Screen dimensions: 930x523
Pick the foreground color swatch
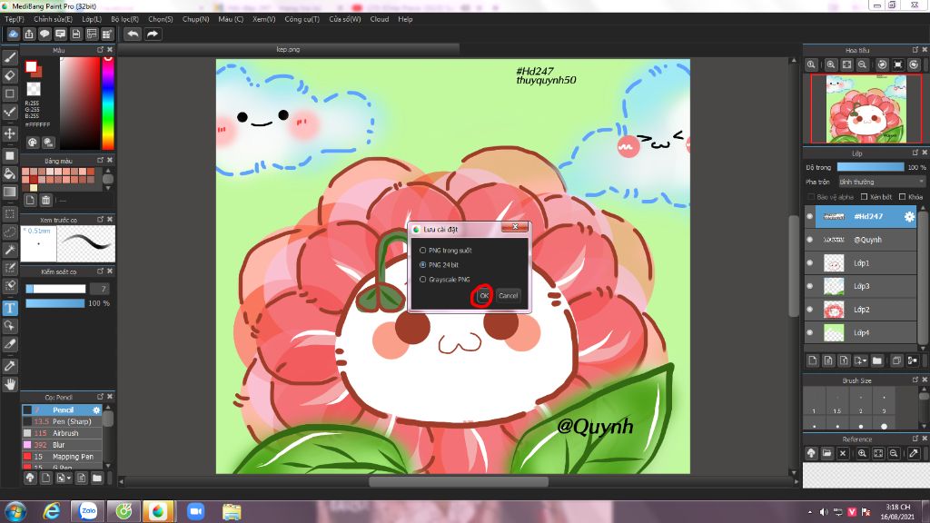[x=31, y=67]
